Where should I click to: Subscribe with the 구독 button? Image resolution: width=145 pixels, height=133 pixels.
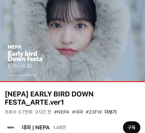coord(131,128)
